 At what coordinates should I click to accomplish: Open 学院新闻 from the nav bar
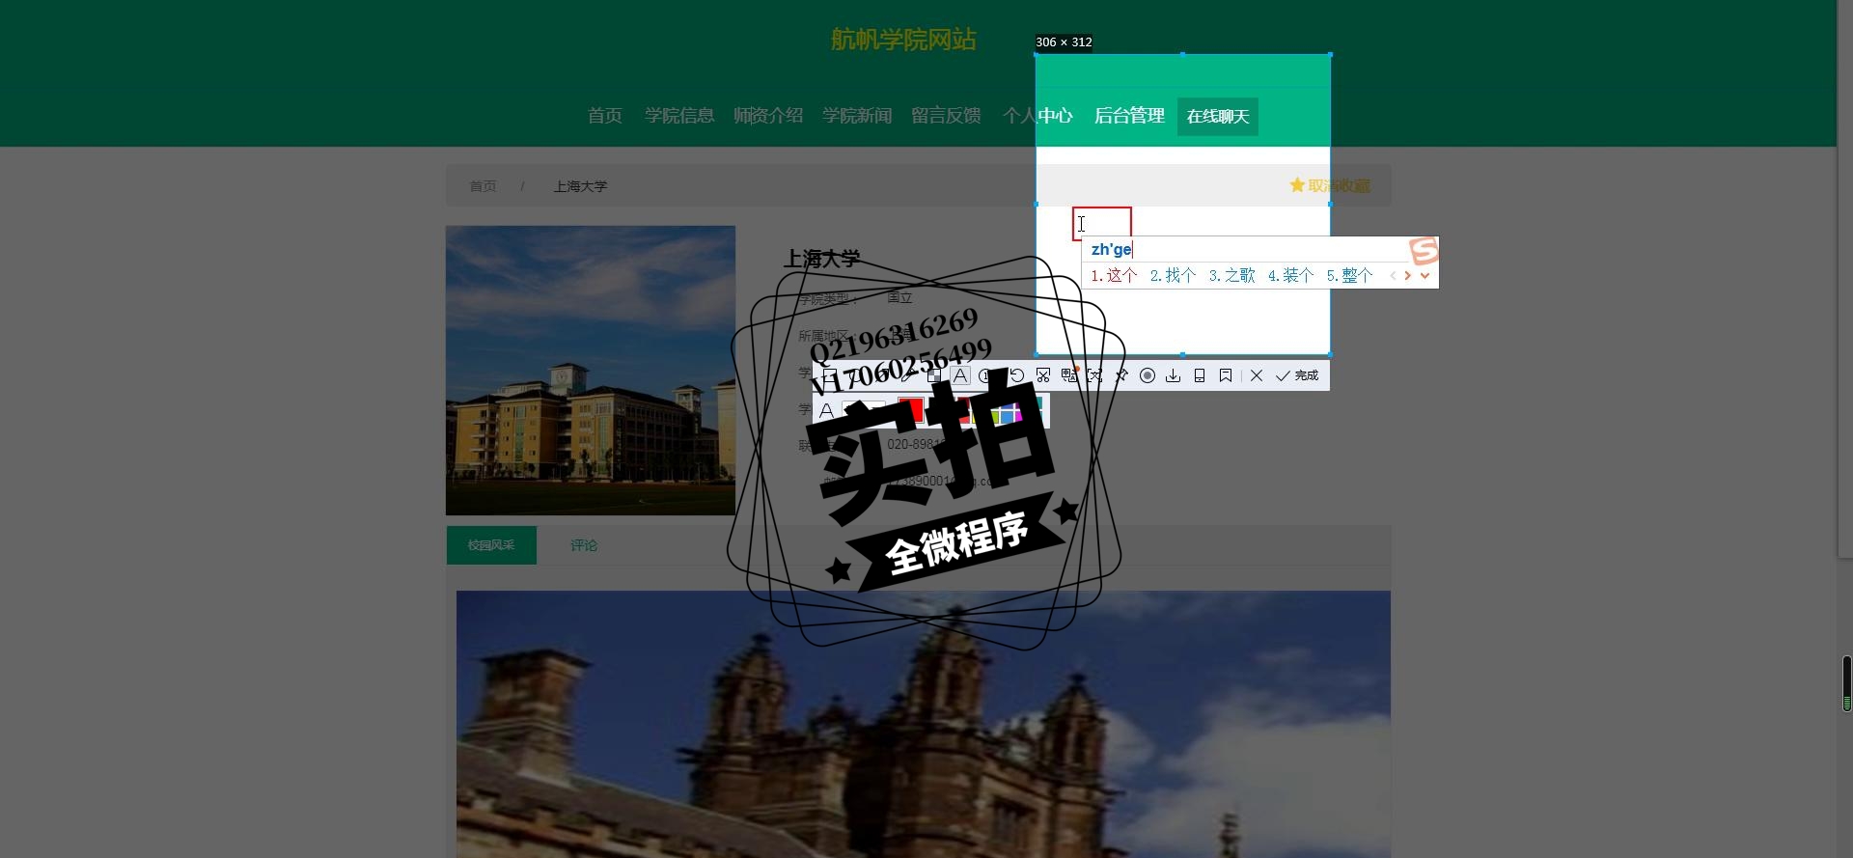point(857,116)
